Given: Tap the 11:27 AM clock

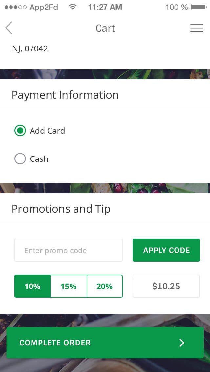Looking at the screenshot, I should click(x=105, y=7).
